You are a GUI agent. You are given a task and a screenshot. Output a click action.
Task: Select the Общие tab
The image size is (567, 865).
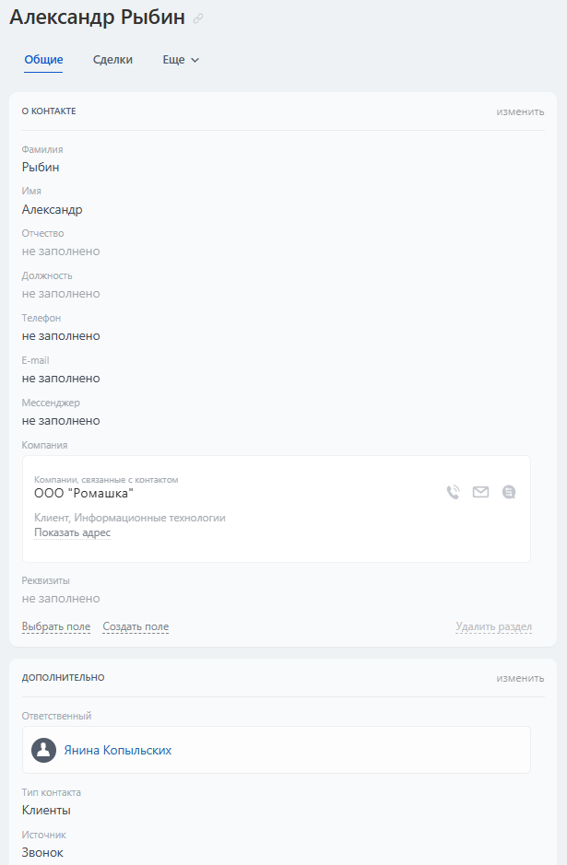click(43, 60)
